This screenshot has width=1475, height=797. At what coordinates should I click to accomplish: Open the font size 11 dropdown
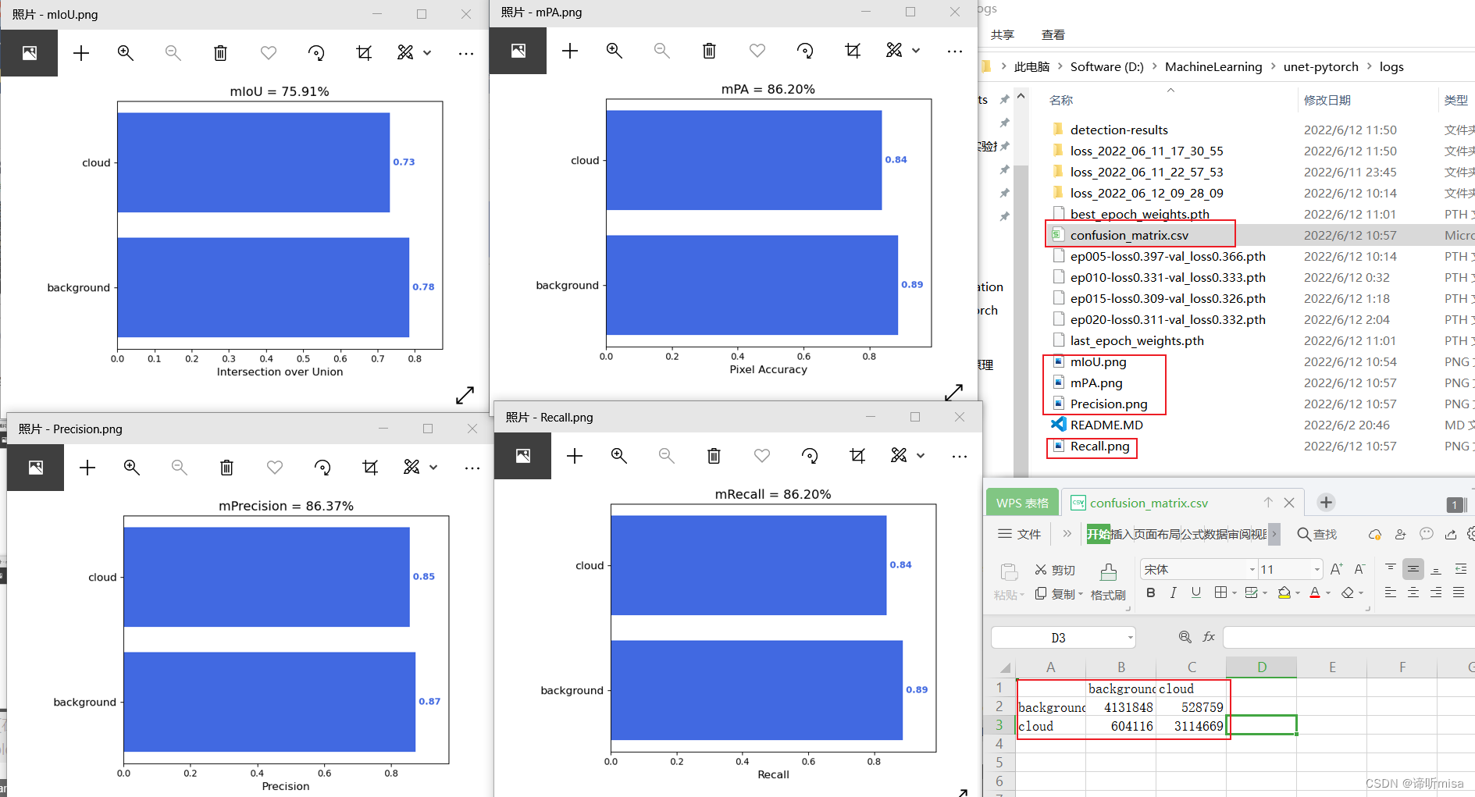[x=1317, y=569]
